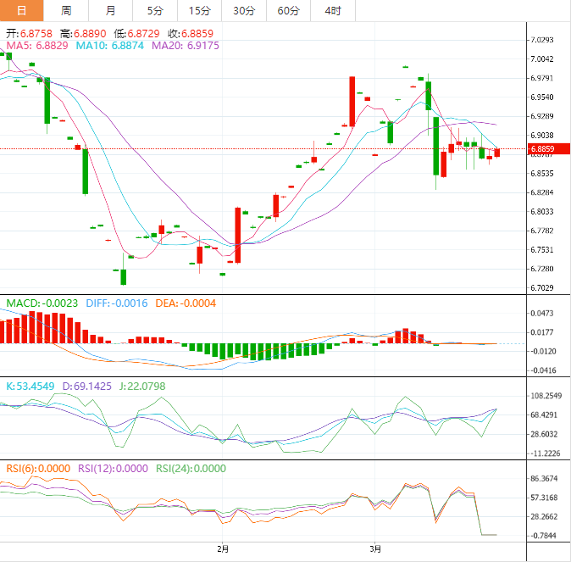The height and width of the screenshot is (562, 571).
Task: Click the K:53.4549 KDJ value
Action: pyautogui.click(x=30, y=387)
